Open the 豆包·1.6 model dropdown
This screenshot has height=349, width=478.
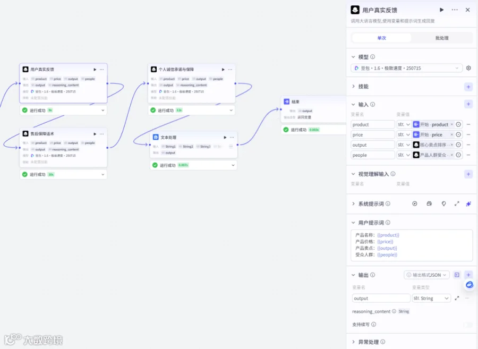point(406,68)
